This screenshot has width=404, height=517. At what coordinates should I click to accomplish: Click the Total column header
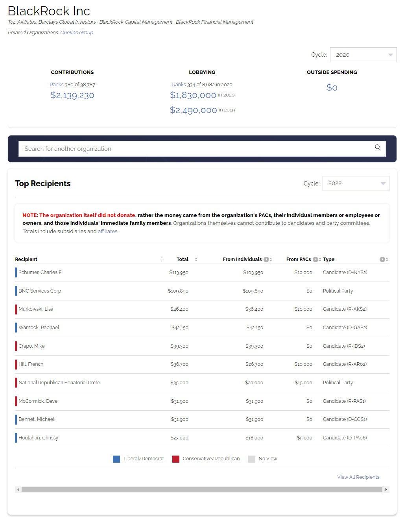[x=183, y=259]
